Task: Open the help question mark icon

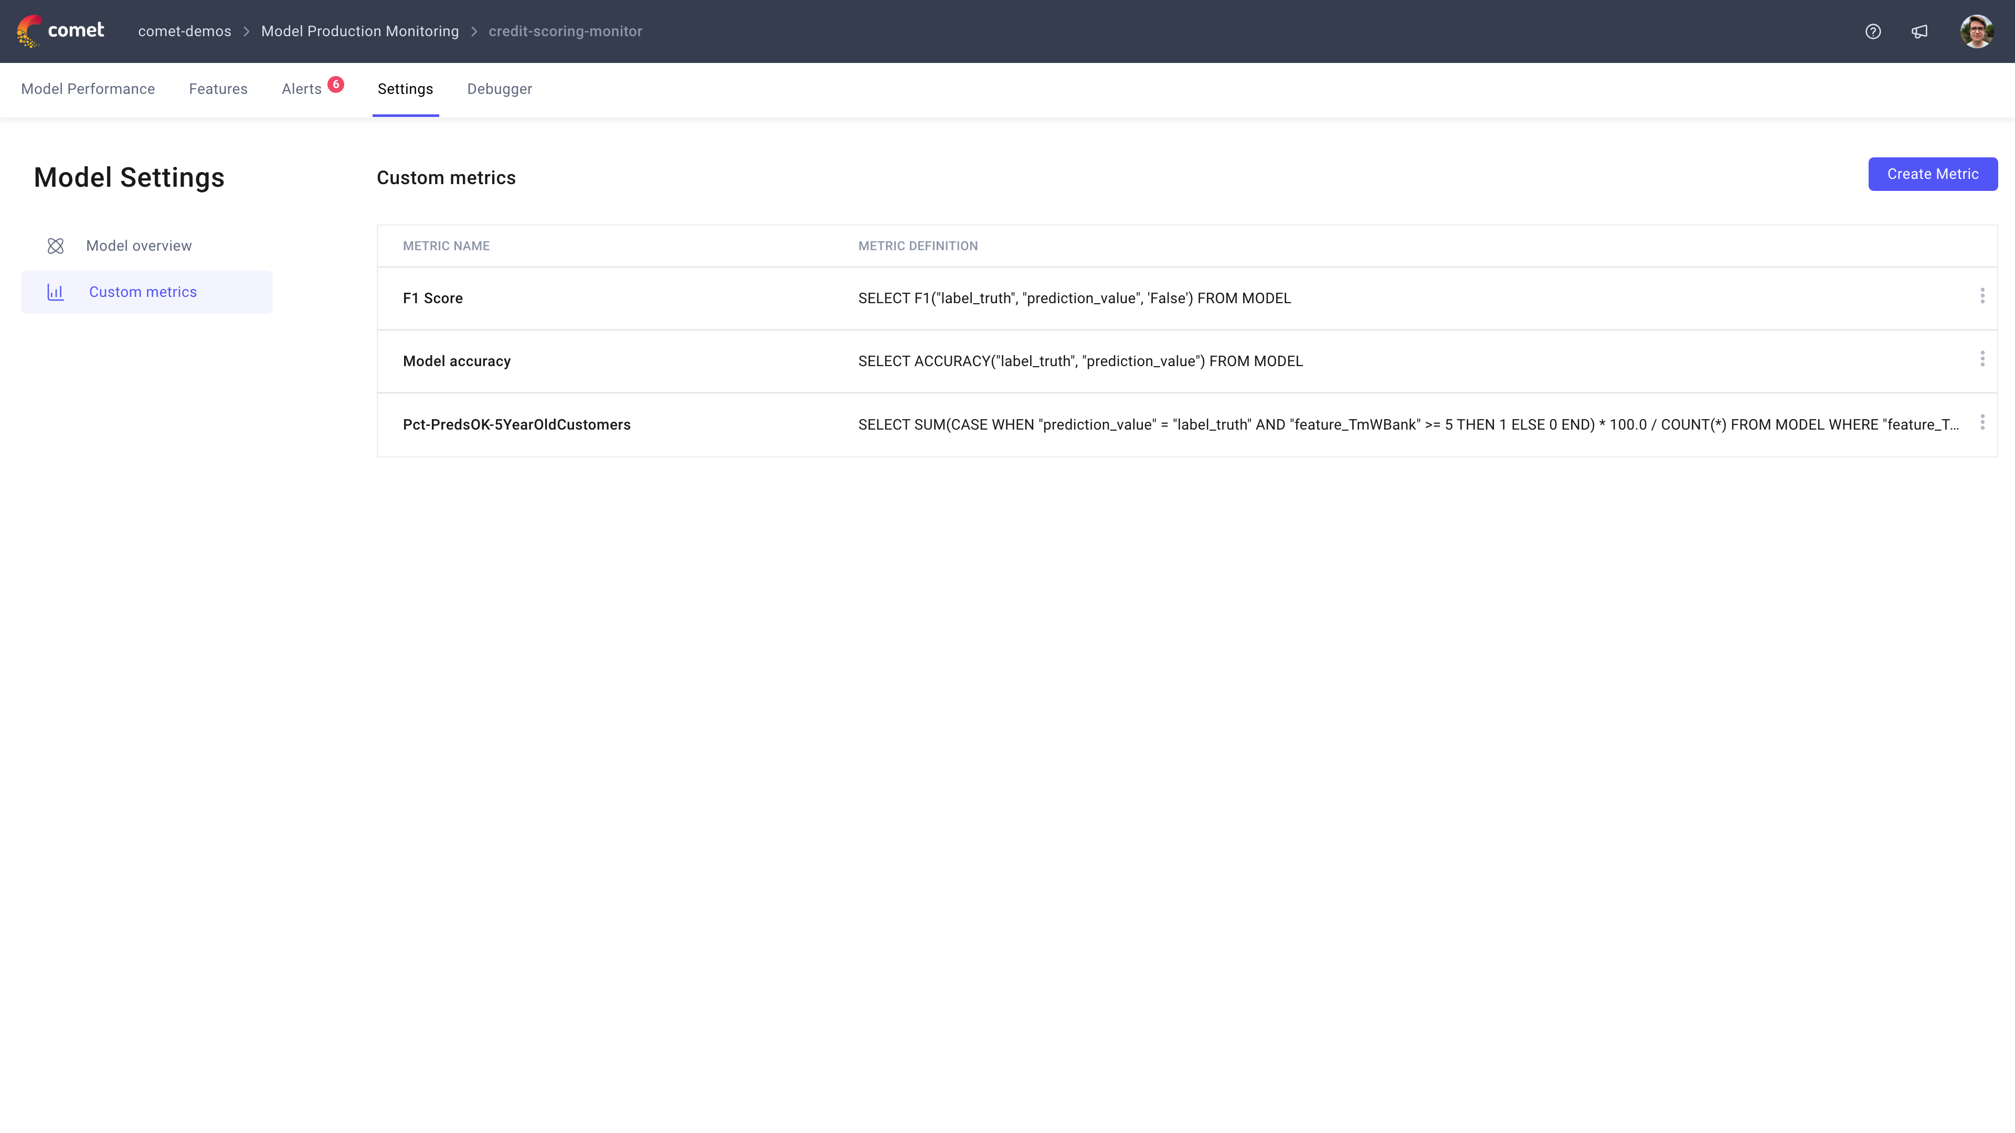Action: 1873,31
